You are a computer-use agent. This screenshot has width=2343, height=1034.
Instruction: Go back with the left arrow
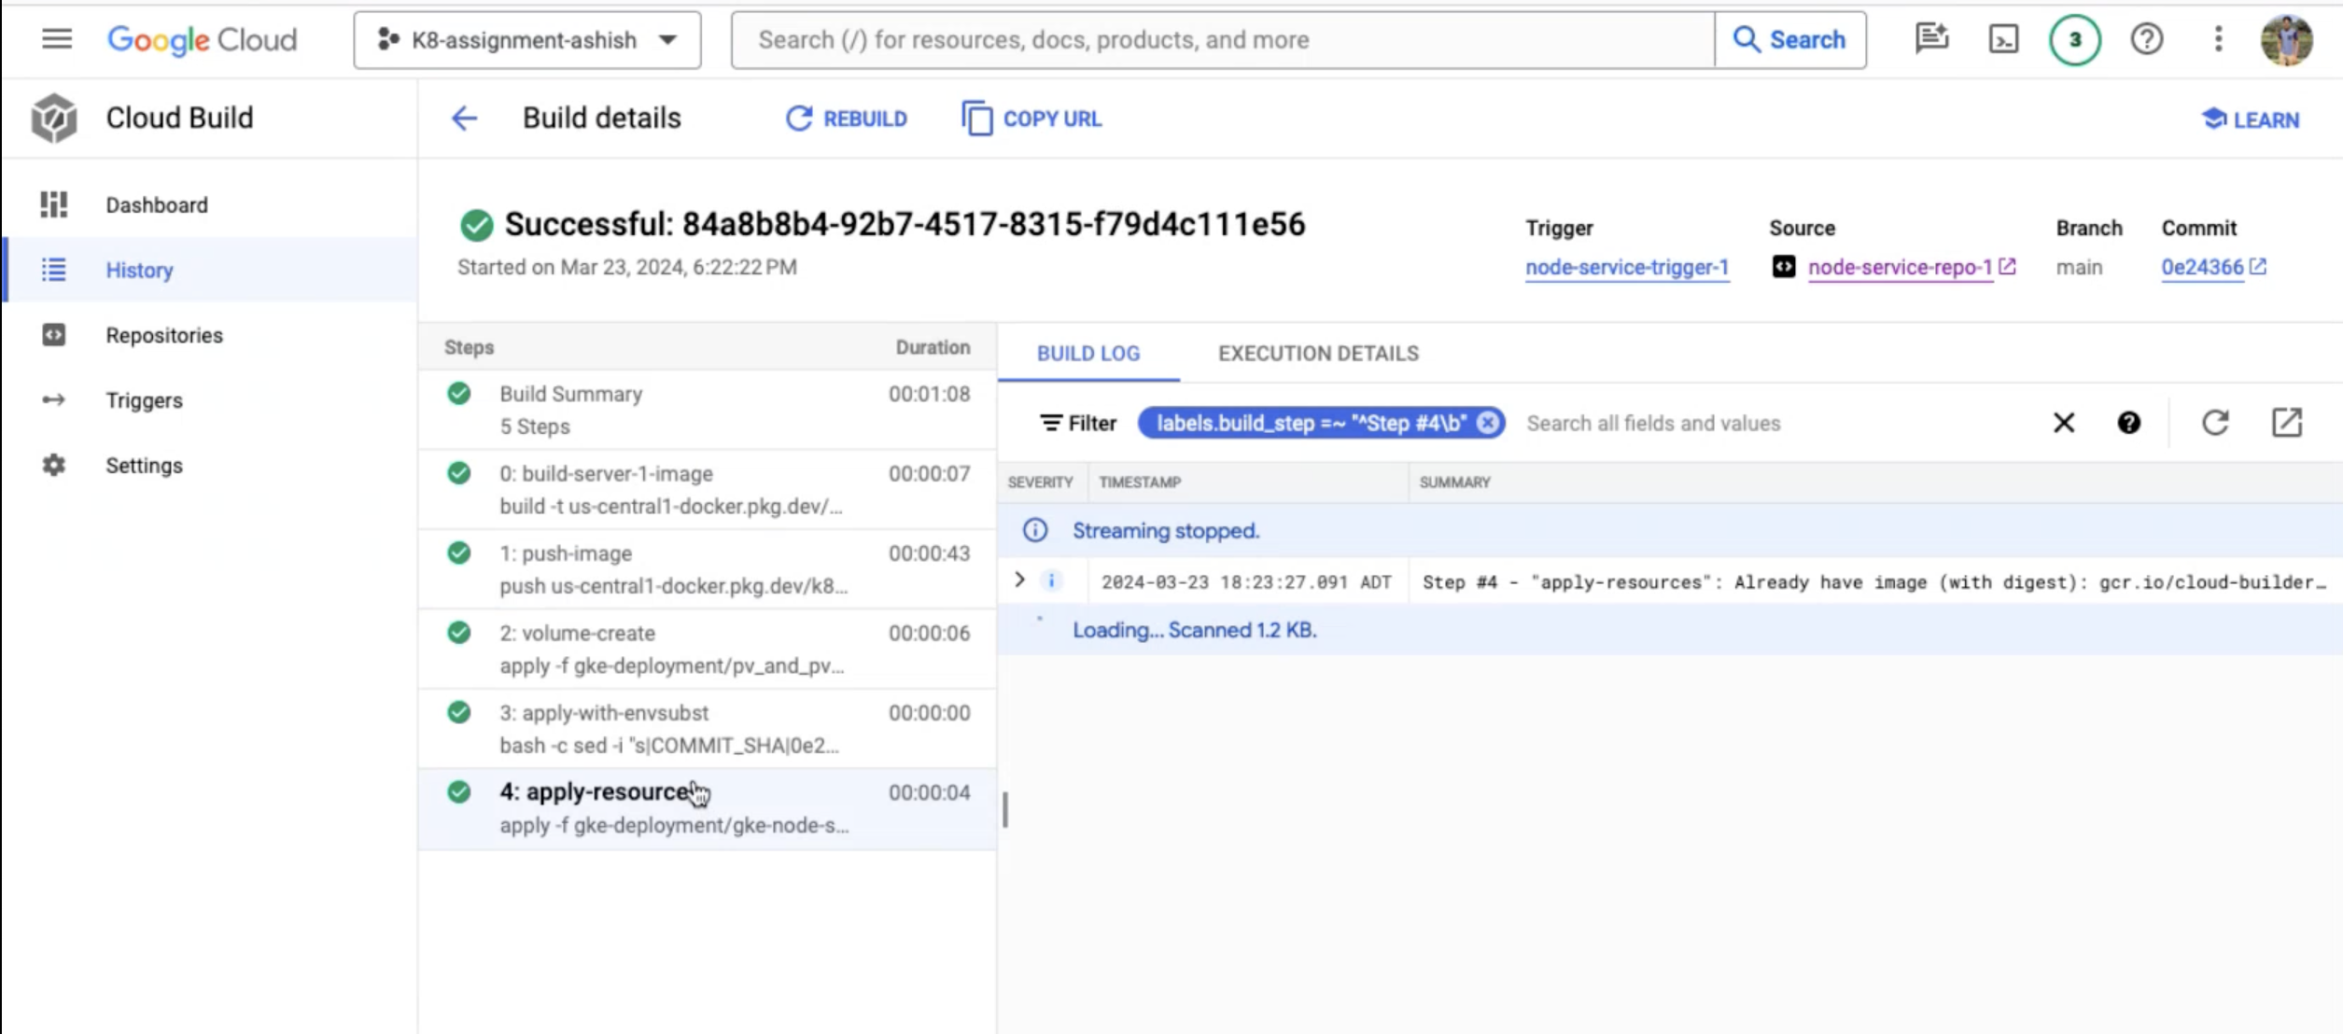pos(464,119)
